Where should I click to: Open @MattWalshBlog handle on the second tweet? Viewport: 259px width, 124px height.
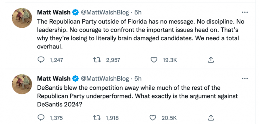click(105, 79)
